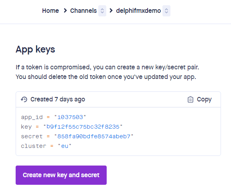Click the app_id value 1037503
Viewport: 231px width, 196px height.
[x=70, y=117]
